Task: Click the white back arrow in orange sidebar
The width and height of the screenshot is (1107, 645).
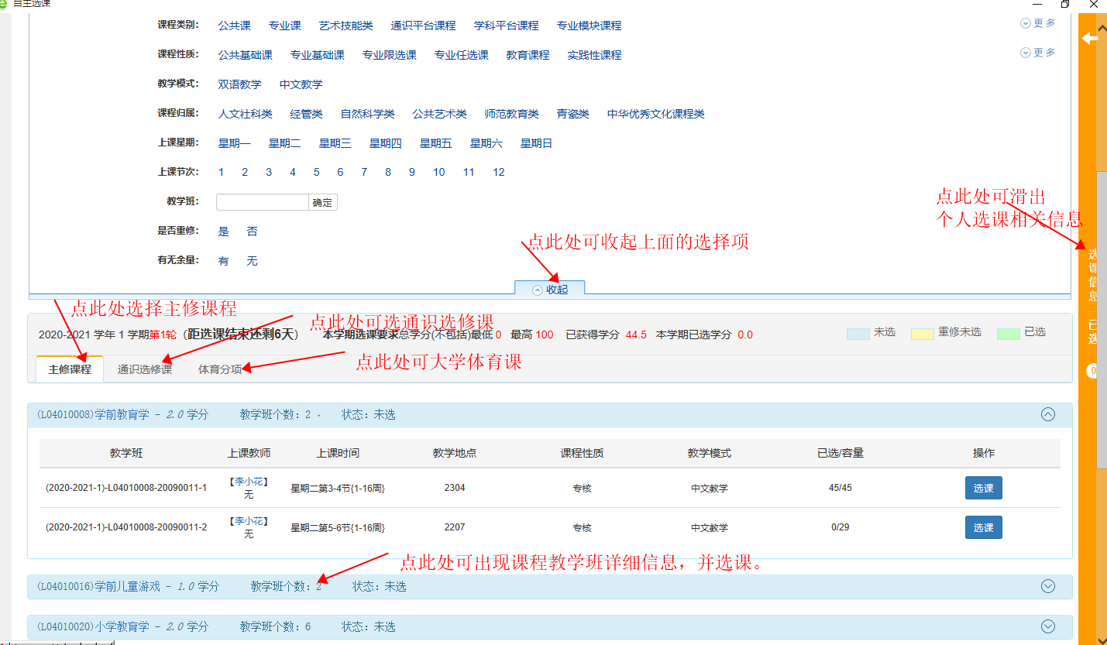Action: point(1091,38)
